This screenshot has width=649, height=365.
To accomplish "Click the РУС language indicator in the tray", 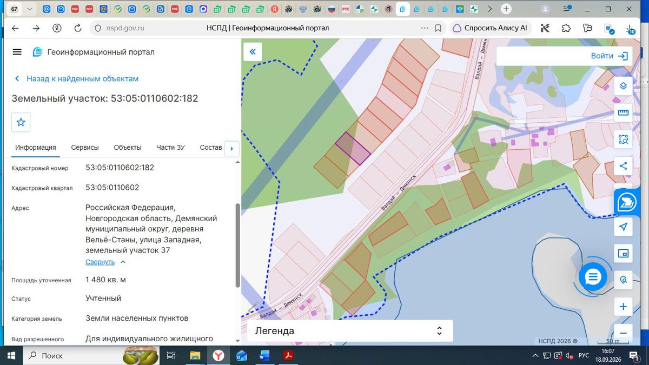I will tap(584, 356).
